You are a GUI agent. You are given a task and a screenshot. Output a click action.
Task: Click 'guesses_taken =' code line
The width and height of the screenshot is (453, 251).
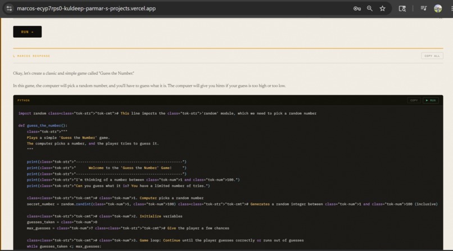pos(62,222)
